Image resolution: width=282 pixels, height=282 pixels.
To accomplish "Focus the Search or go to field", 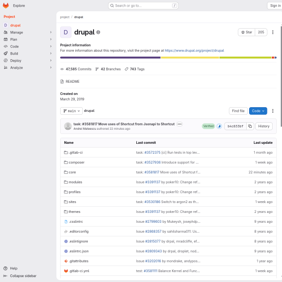I will click(x=143, y=6).
